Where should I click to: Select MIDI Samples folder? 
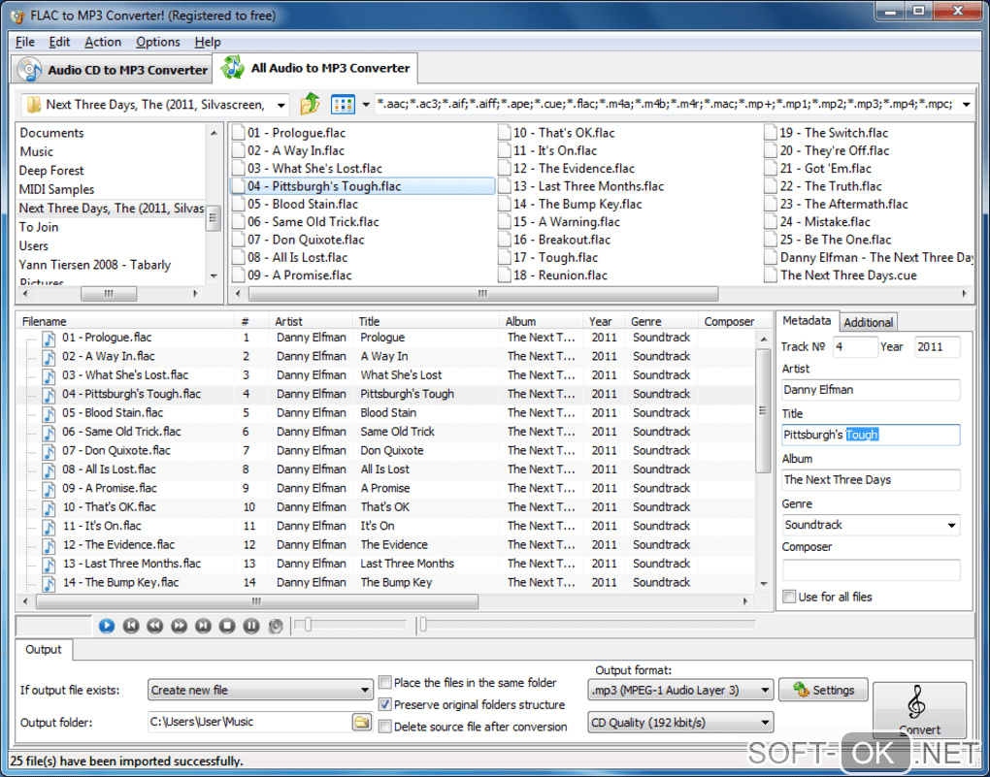56,189
